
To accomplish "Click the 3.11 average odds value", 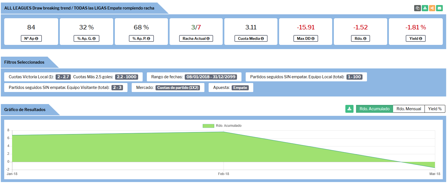I will (251, 27).
